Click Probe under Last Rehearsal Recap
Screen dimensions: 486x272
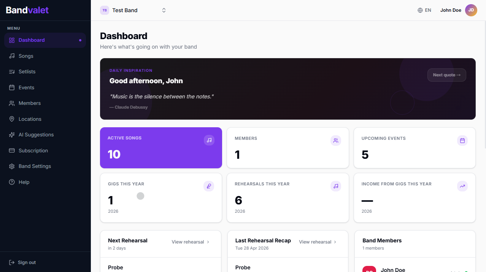coord(243,267)
